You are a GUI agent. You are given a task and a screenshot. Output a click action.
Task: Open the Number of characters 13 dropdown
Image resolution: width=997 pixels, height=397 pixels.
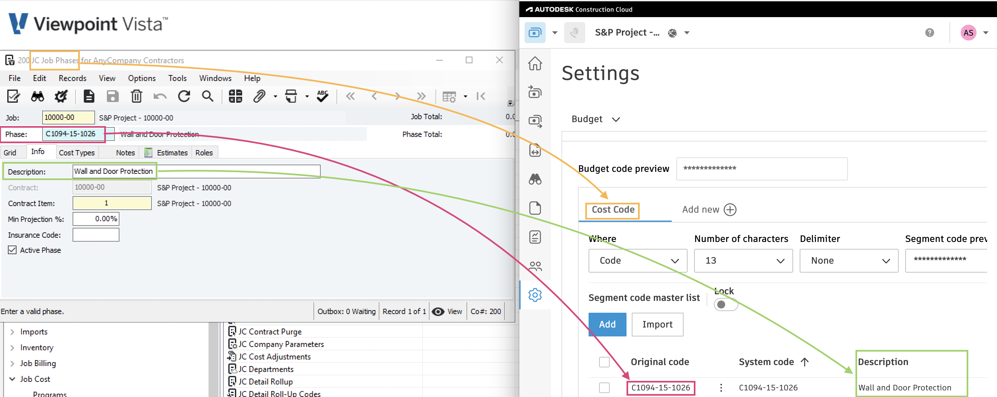(743, 261)
